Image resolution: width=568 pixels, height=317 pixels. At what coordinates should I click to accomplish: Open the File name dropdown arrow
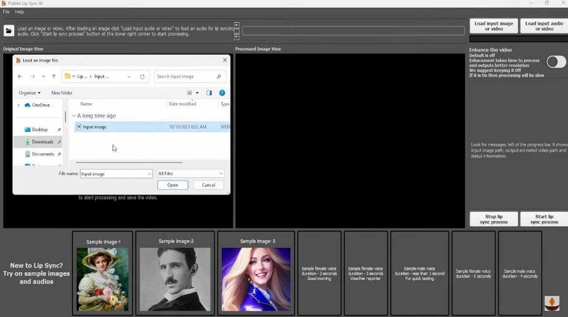coord(149,174)
